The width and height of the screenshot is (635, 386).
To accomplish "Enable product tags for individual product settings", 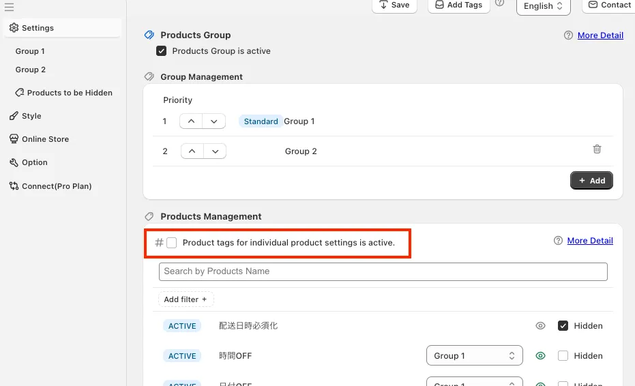I will click(172, 243).
